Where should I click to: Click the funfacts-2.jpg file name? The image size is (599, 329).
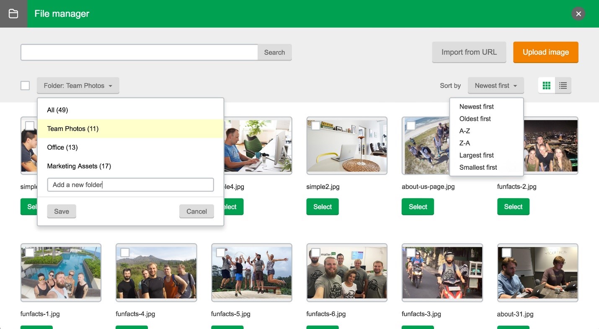pos(517,186)
